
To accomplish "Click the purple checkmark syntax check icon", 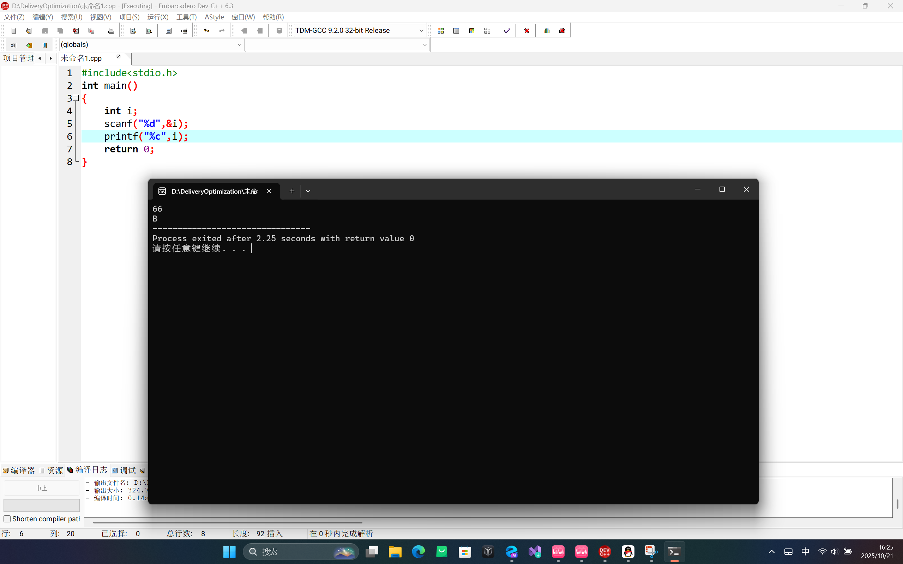I will [x=507, y=31].
